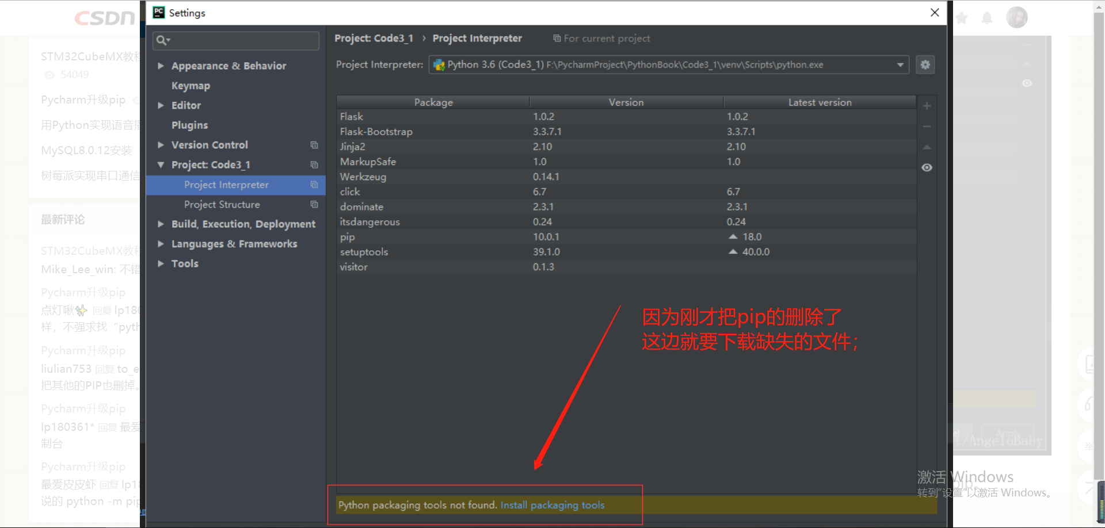The width and height of the screenshot is (1105, 528).
Task: Select the Jinja2 package row
Action: point(626,147)
